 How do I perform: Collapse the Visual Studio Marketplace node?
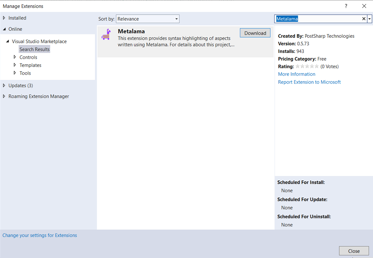pyautogui.click(x=8, y=41)
